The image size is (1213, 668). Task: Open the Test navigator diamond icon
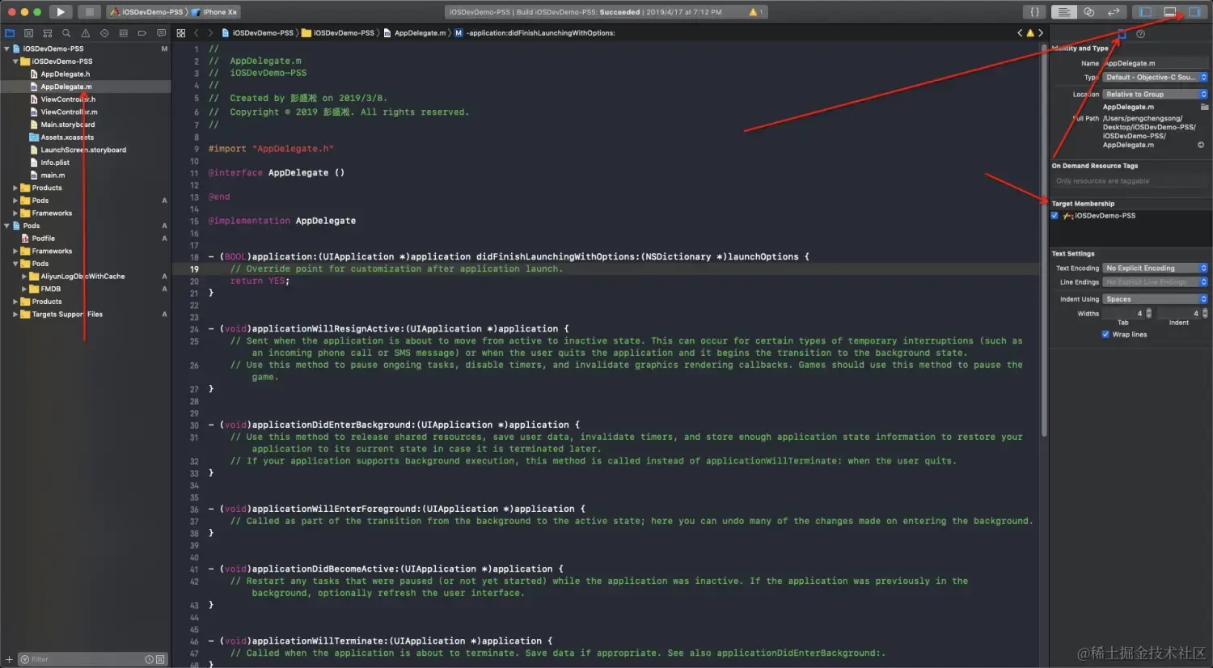104,33
